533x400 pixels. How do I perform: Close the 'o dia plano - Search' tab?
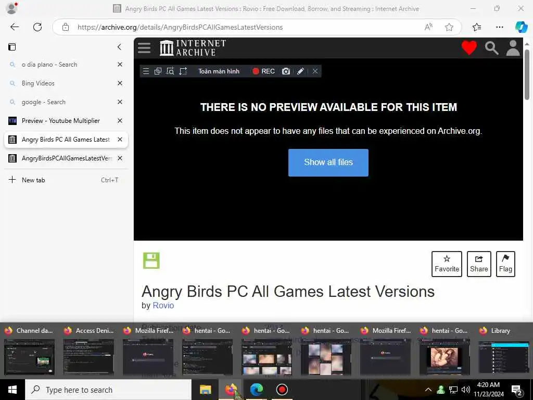[120, 64]
